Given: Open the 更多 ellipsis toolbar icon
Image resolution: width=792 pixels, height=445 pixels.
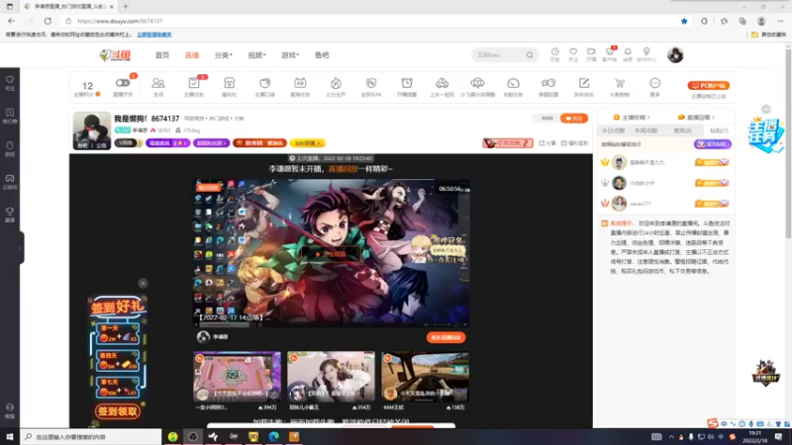Looking at the screenshot, I should (654, 83).
